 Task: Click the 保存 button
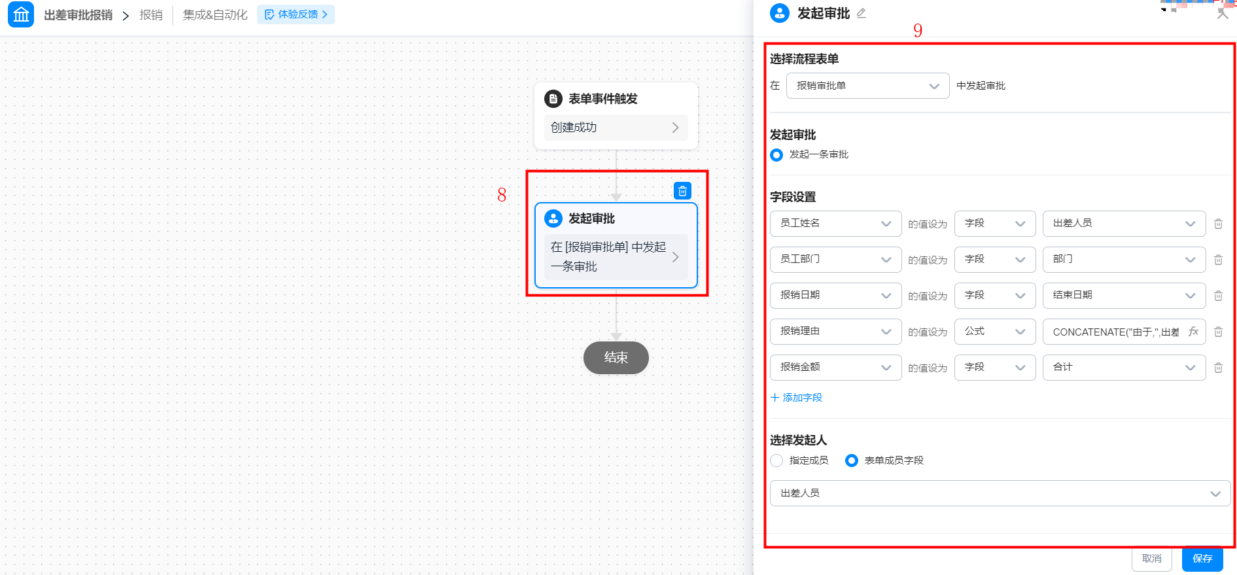point(1202,558)
